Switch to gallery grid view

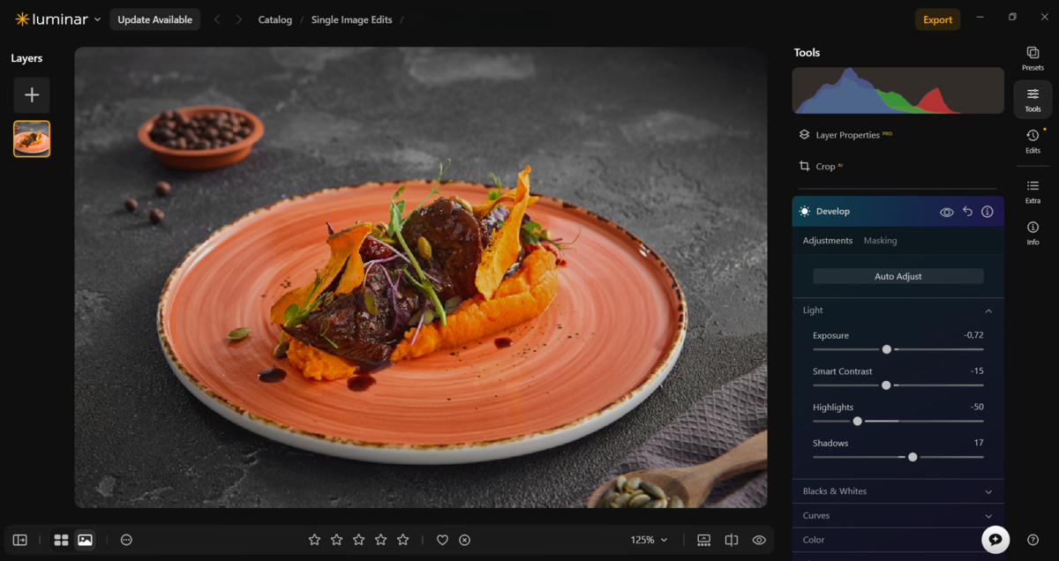61,540
